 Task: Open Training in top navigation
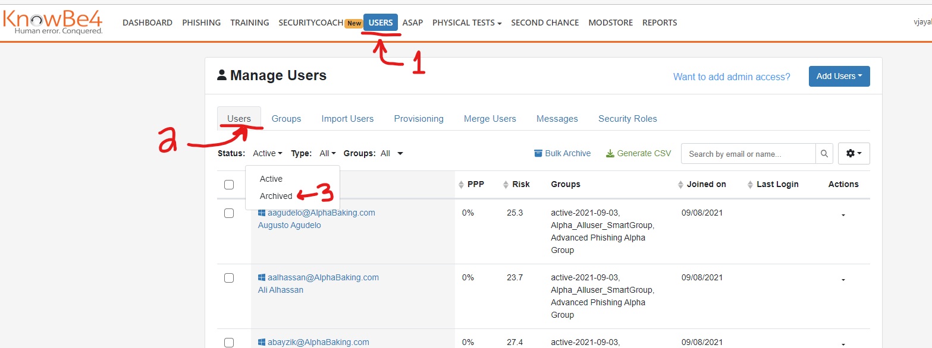(250, 23)
